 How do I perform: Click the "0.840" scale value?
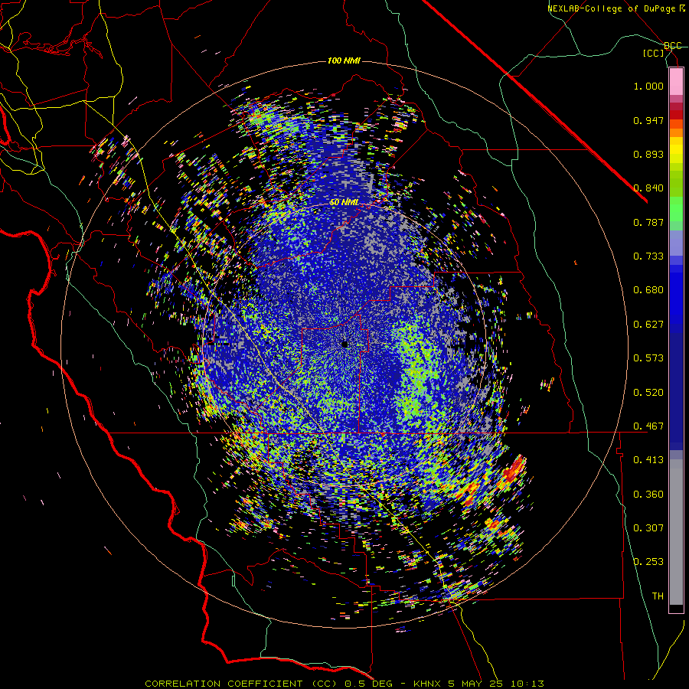pyautogui.click(x=648, y=188)
